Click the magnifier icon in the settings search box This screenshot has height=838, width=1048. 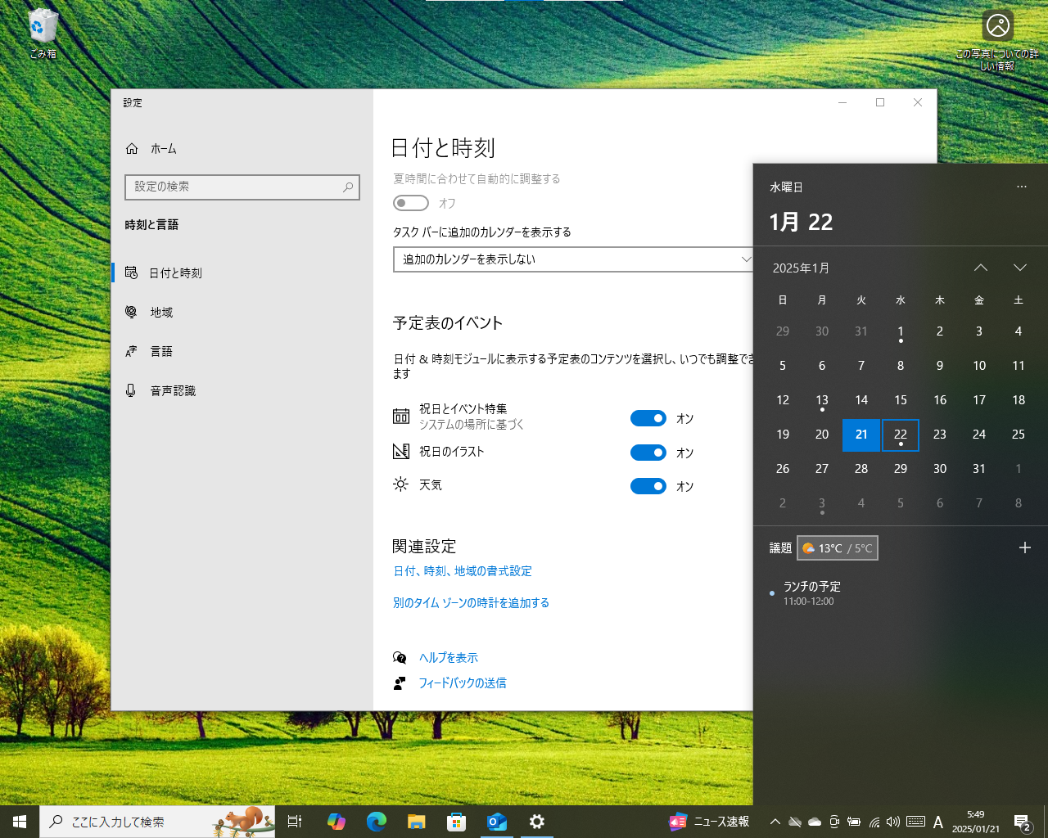[x=348, y=187]
